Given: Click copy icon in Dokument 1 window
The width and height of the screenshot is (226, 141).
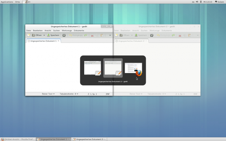Looking at the screenshot, I should [x=97, y=35].
